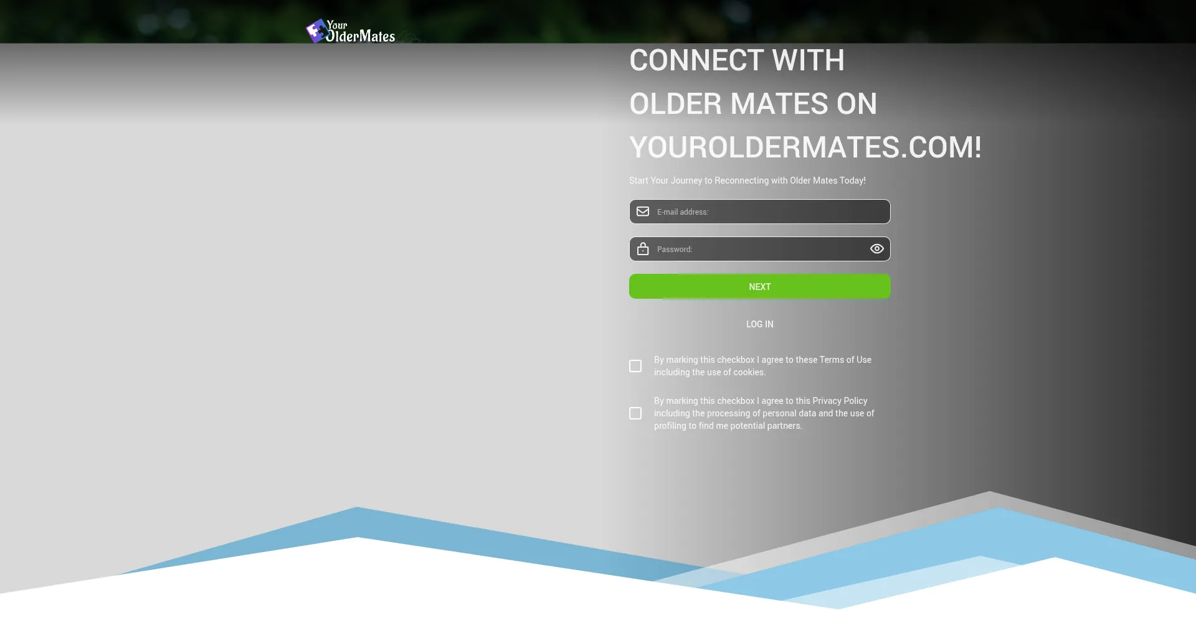
Task: Click the 'OLDER MATES ON' heading line
Action: (x=752, y=104)
